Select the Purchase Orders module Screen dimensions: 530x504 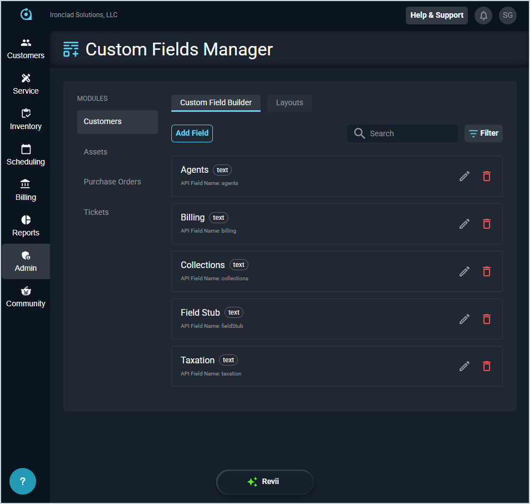(x=113, y=182)
